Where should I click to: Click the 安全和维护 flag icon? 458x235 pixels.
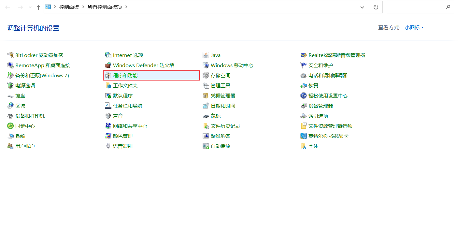tap(304, 66)
